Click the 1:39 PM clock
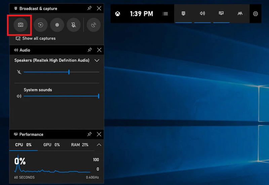 pos(142,14)
